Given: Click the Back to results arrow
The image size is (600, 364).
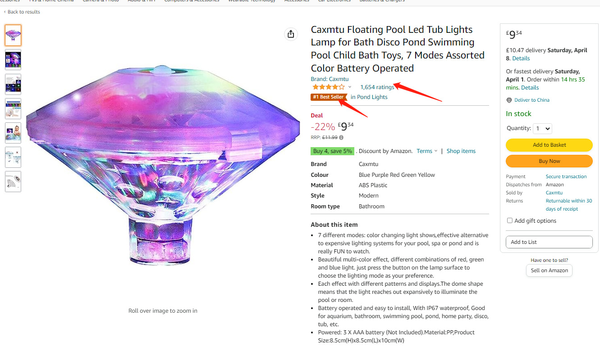Looking at the screenshot, I should (5, 12).
